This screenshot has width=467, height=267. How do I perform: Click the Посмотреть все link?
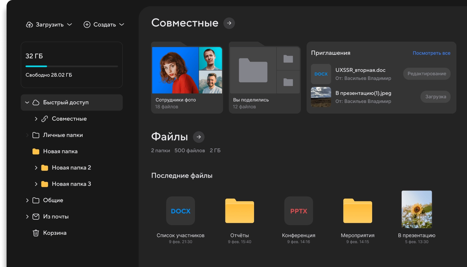point(431,53)
